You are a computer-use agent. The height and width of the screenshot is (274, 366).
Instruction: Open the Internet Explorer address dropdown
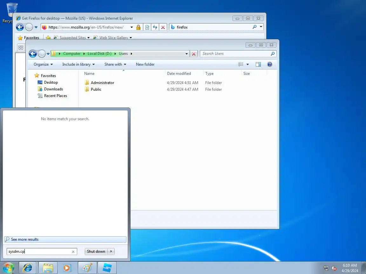(132, 27)
